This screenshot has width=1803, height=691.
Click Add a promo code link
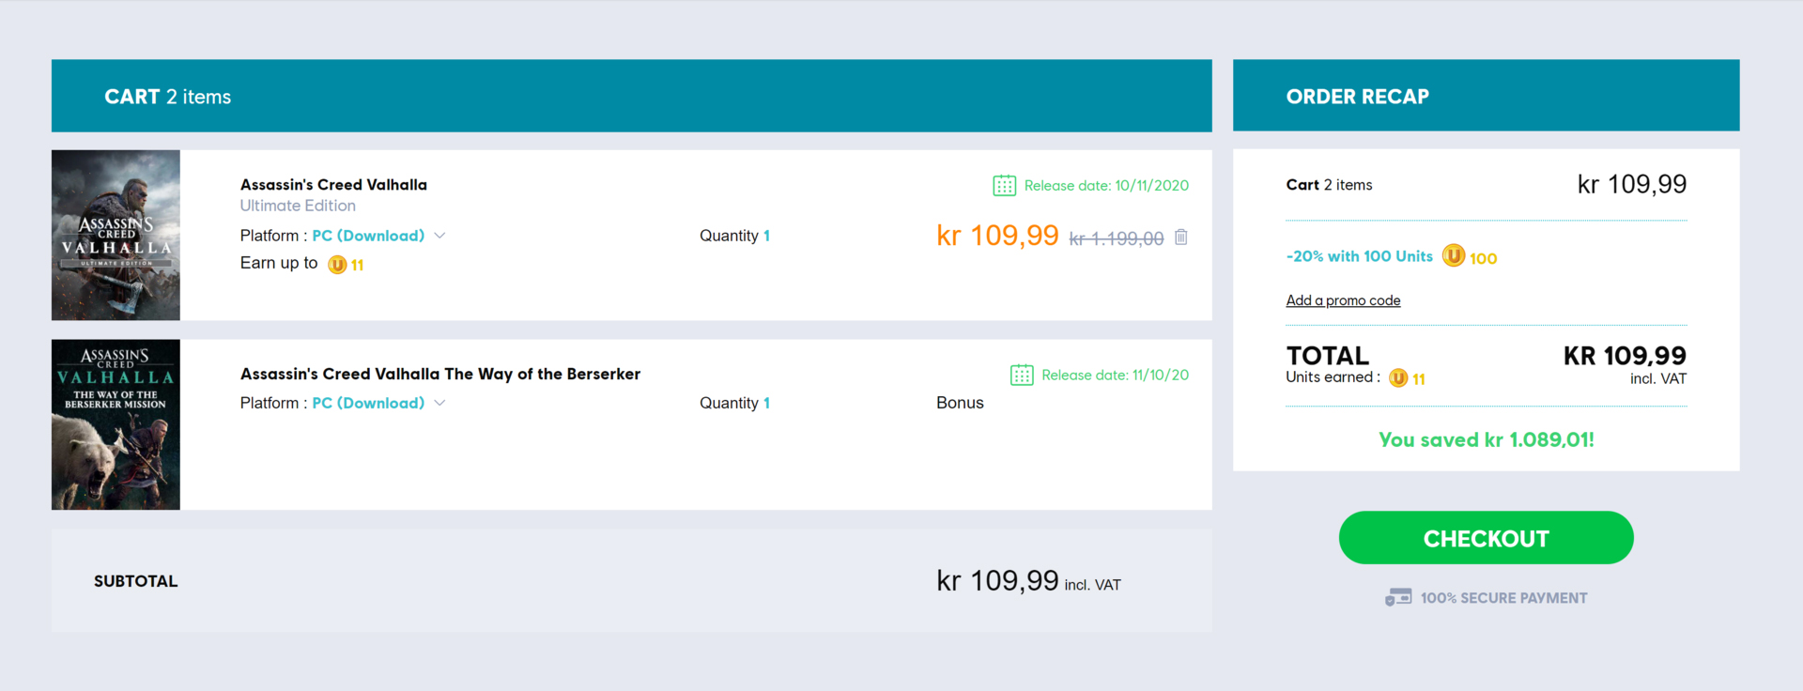[1343, 300]
